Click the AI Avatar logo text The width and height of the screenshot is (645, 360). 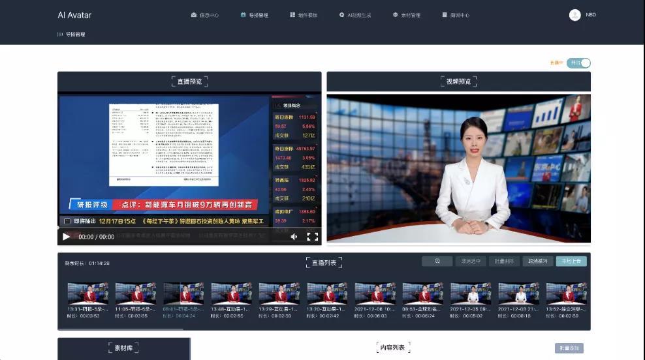74,15
